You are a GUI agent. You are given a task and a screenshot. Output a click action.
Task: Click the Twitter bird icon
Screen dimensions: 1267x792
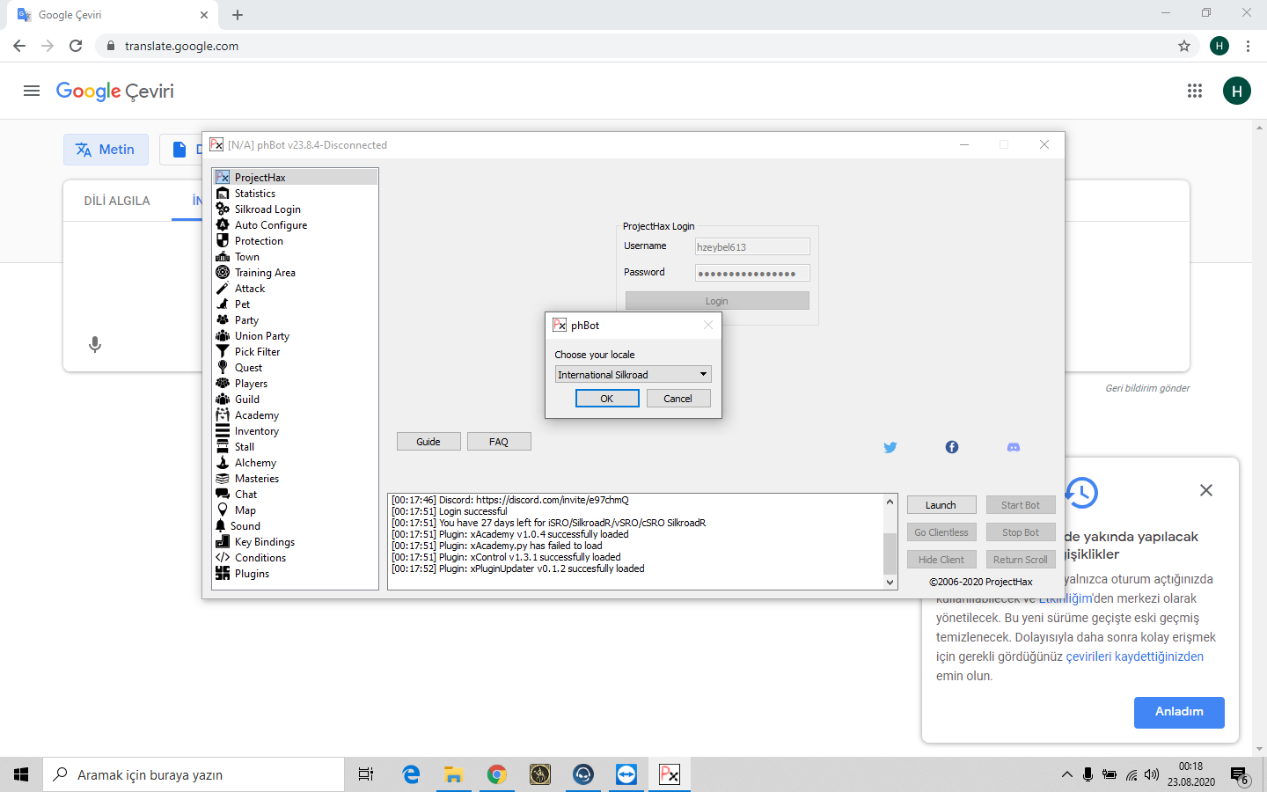[x=890, y=447]
